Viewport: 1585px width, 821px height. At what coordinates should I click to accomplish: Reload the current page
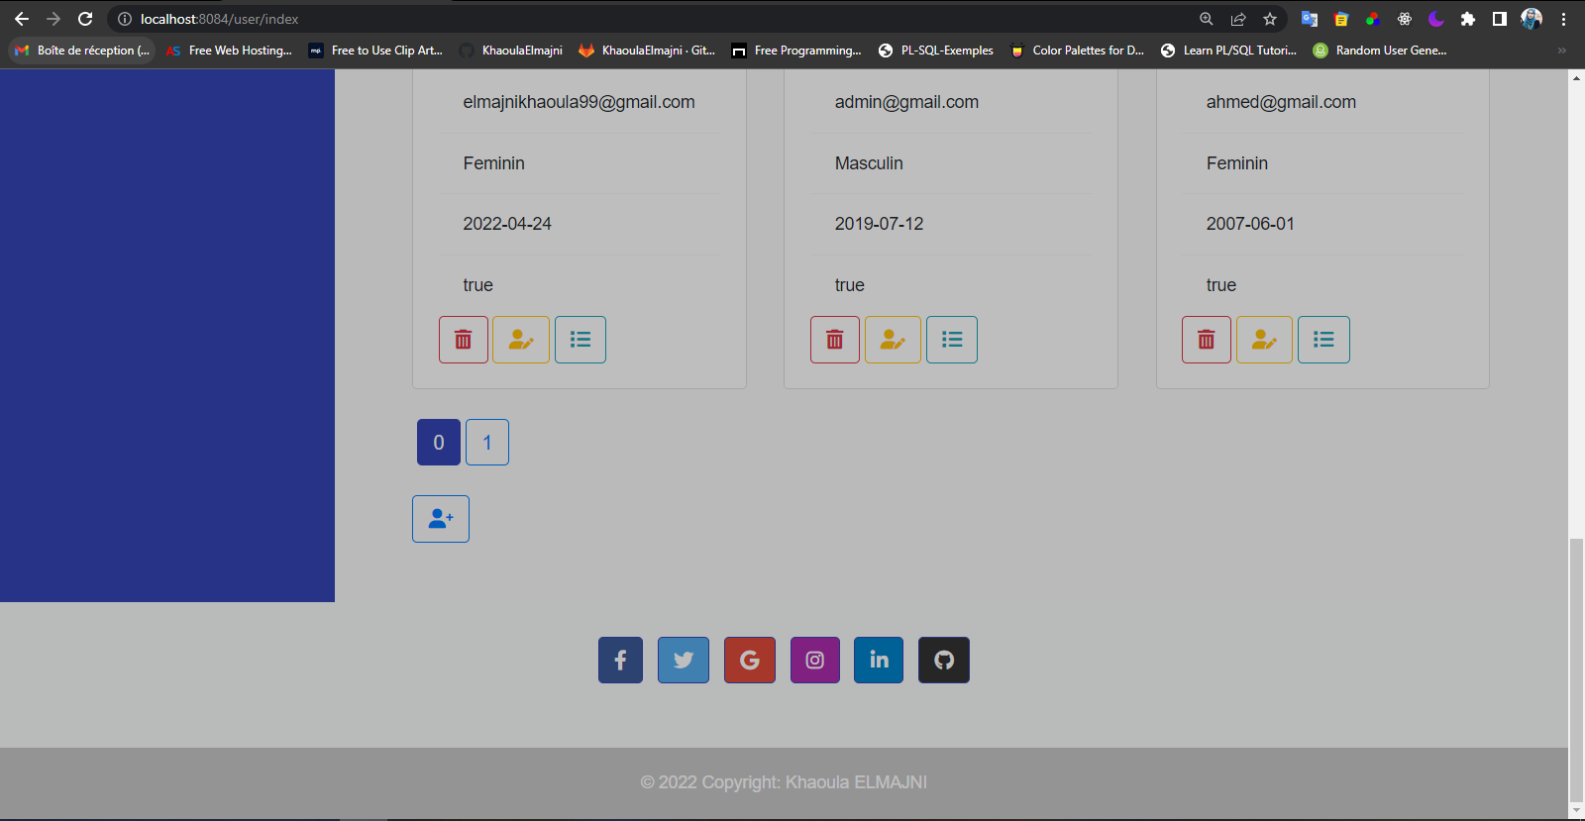click(85, 19)
